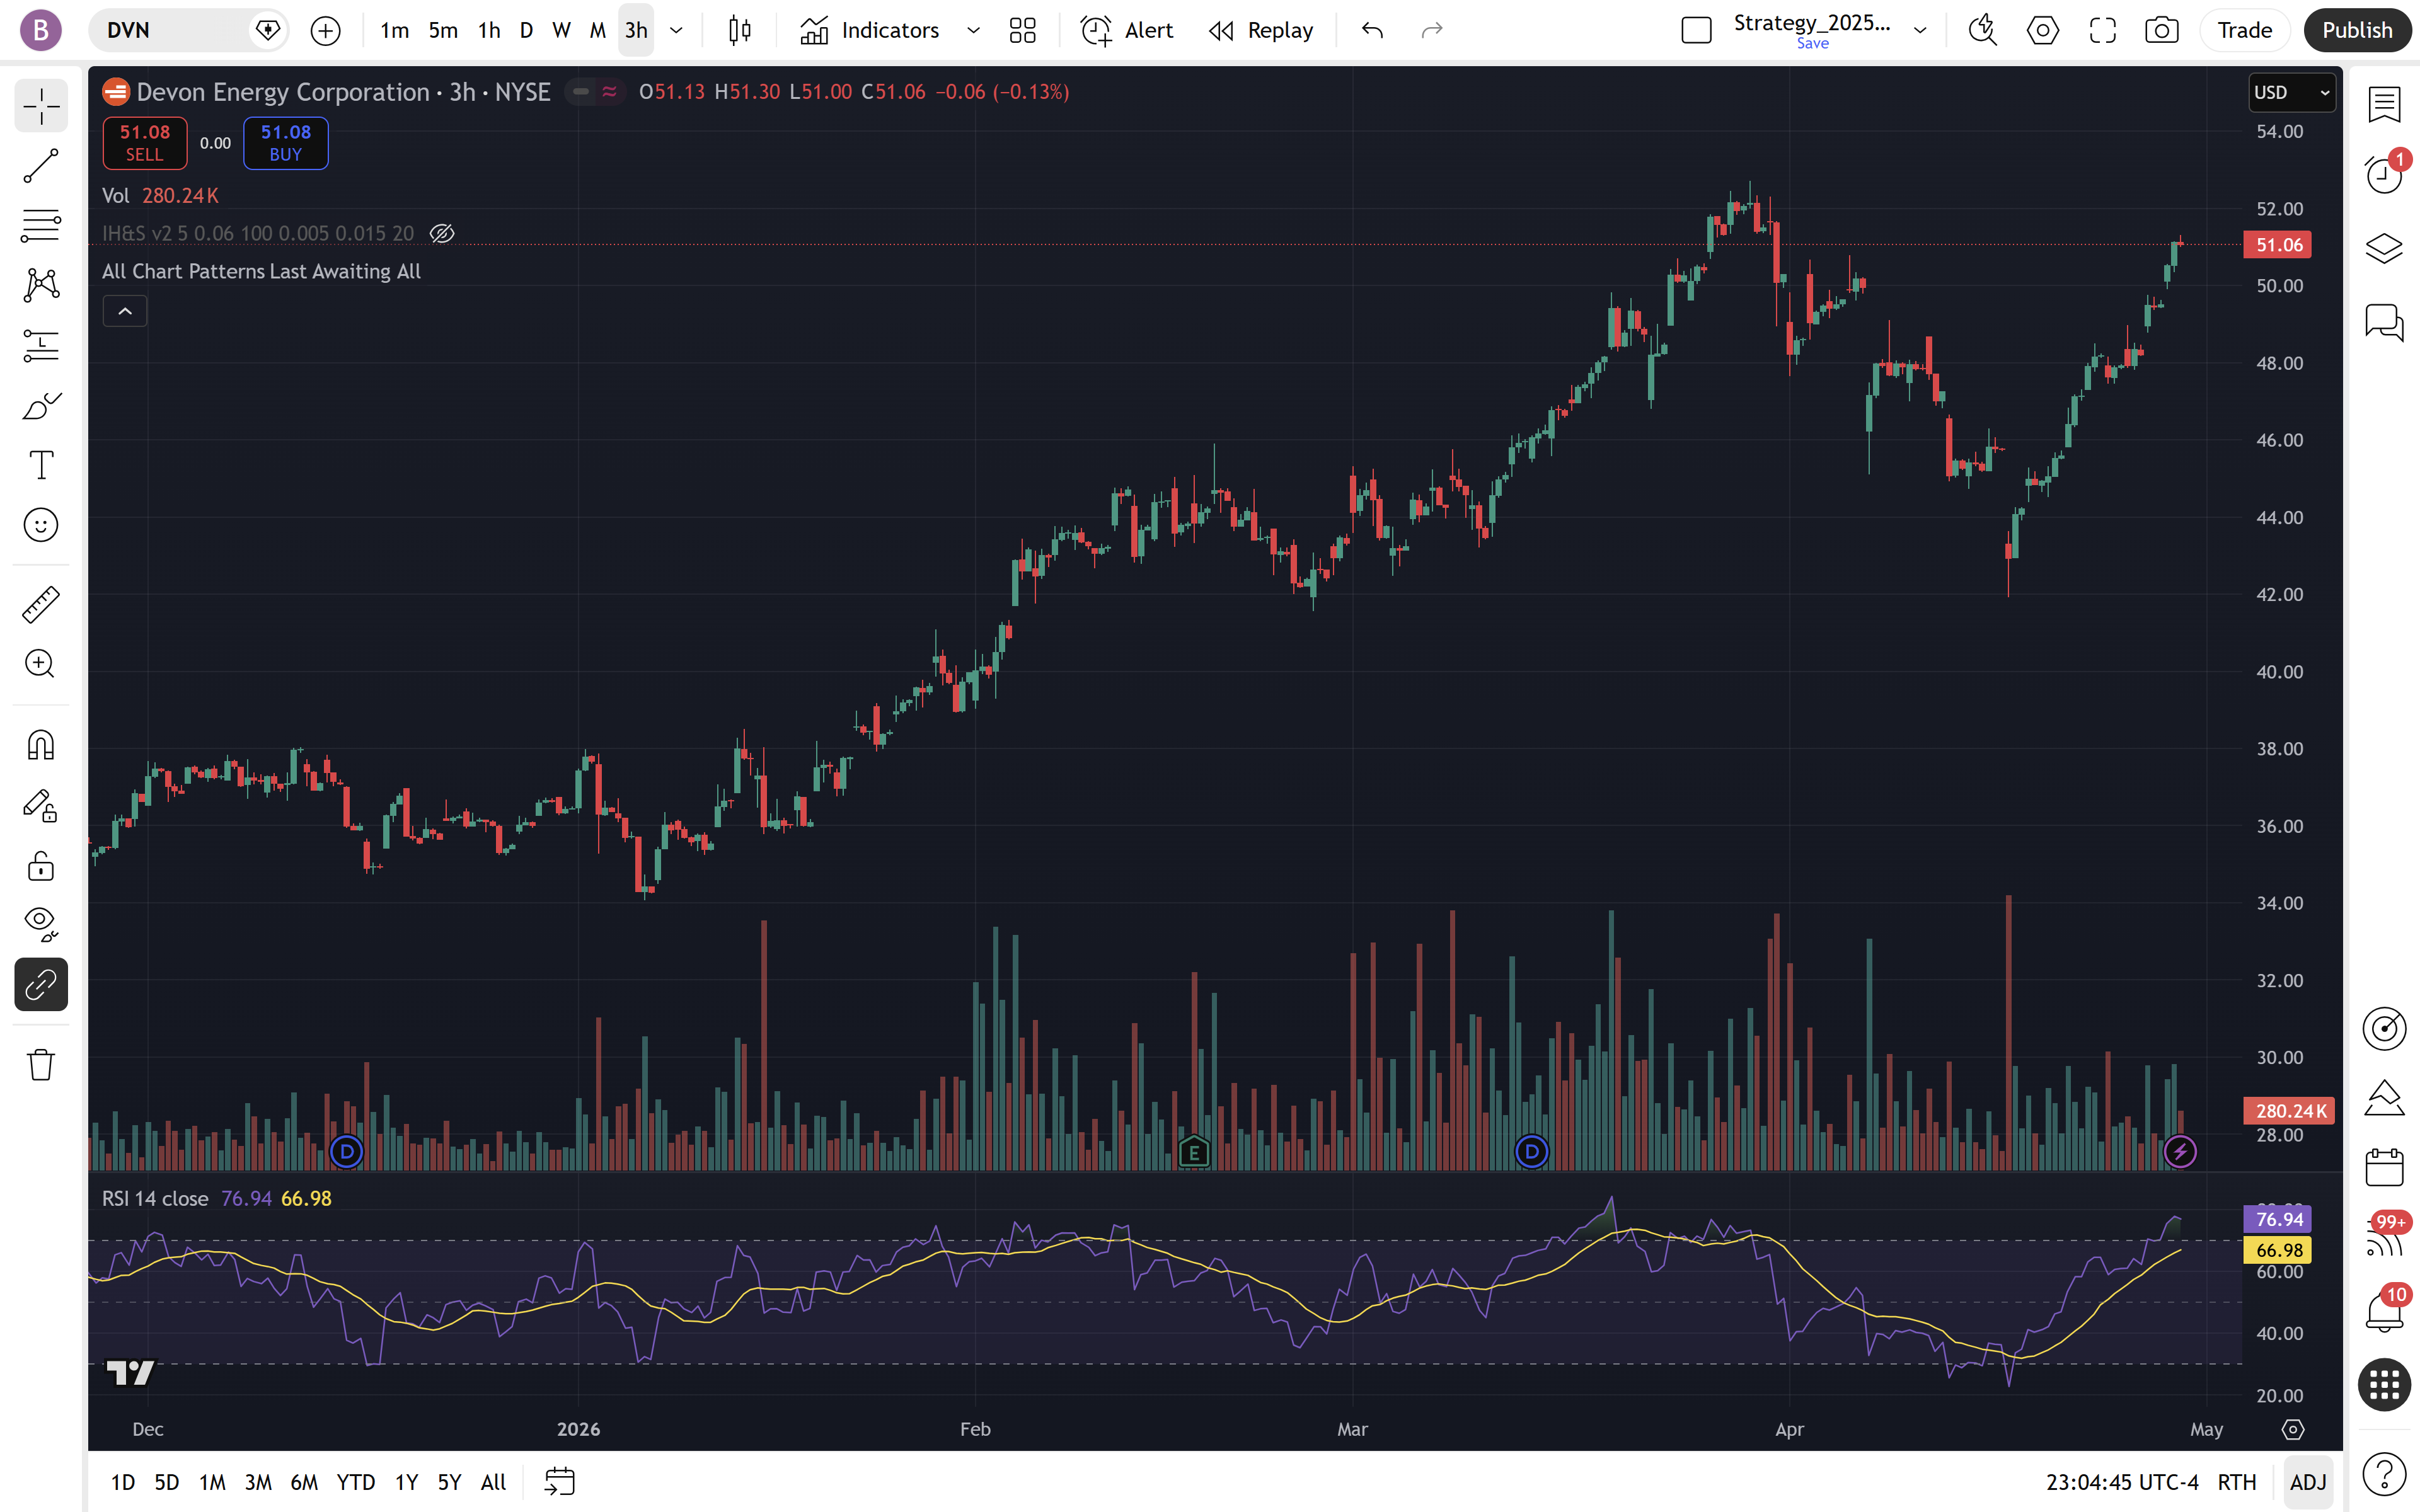This screenshot has width=2420, height=1512.
Task: Expand the Strategy_2025 layout dropdown
Action: click(1920, 31)
